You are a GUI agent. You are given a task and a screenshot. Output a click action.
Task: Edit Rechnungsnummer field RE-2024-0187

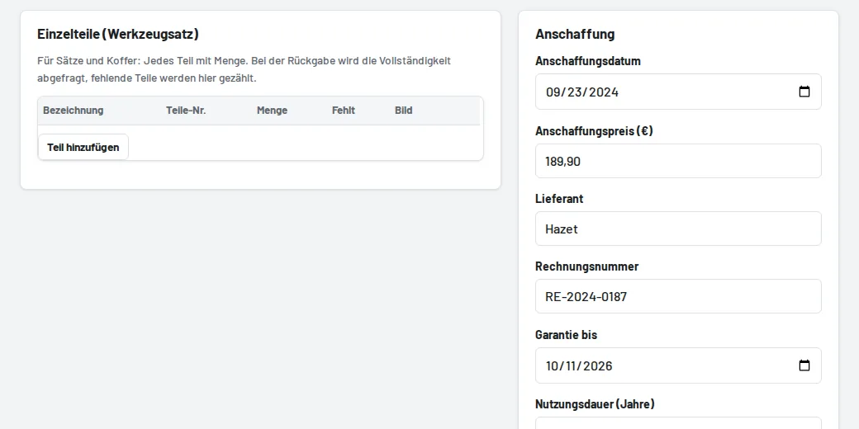[x=678, y=296]
